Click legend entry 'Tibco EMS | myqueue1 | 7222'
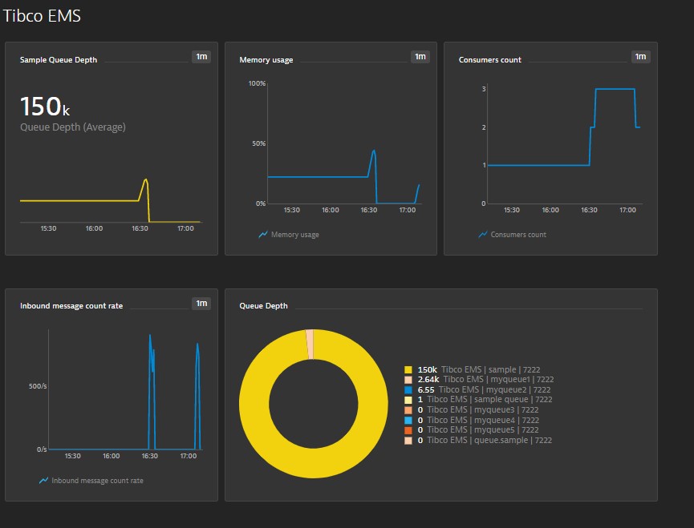Image resolution: width=694 pixels, height=528 pixels. click(x=498, y=380)
